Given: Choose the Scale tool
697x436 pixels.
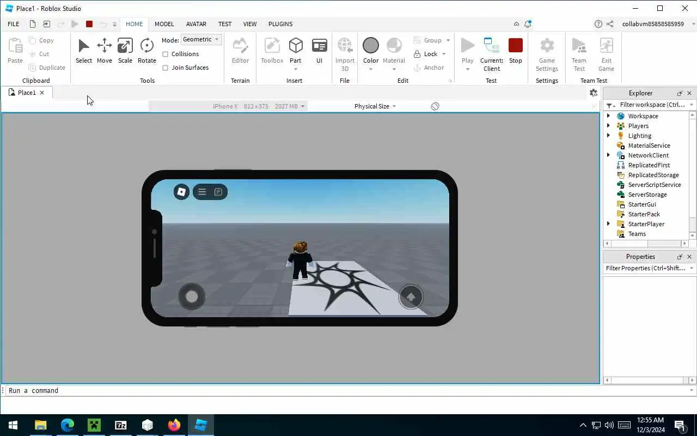Looking at the screenshot, I should pyautogui.click(x=125, y=51).
